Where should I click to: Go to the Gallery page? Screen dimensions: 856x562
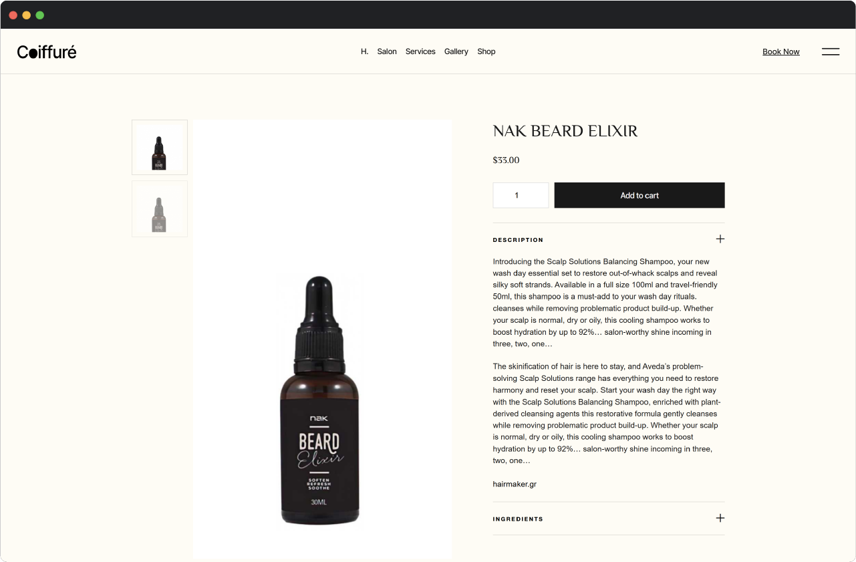click(456, 51)
